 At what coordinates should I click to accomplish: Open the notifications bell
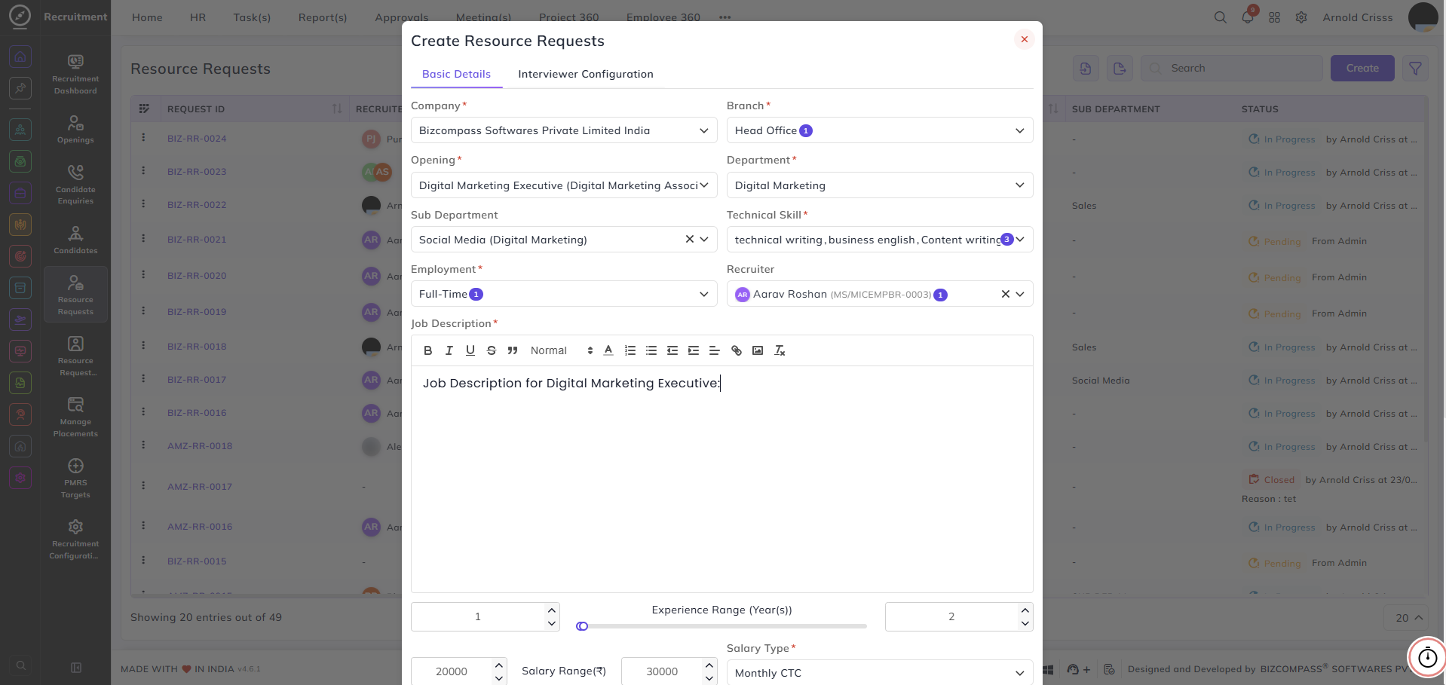(x=1248, y=17)
